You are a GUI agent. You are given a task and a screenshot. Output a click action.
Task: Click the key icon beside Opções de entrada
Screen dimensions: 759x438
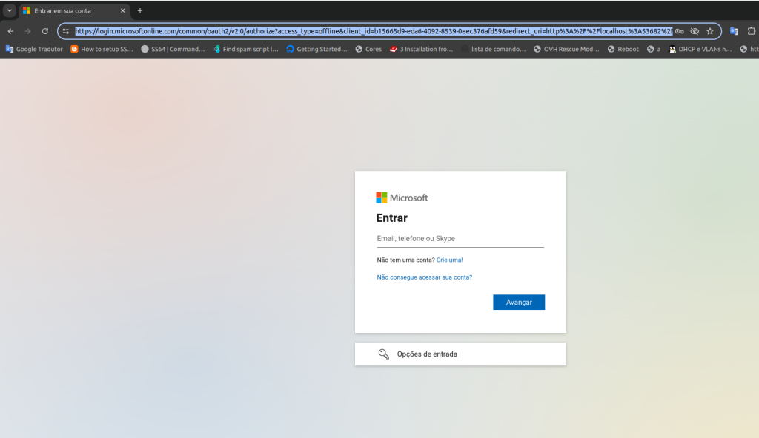[383, 354]
